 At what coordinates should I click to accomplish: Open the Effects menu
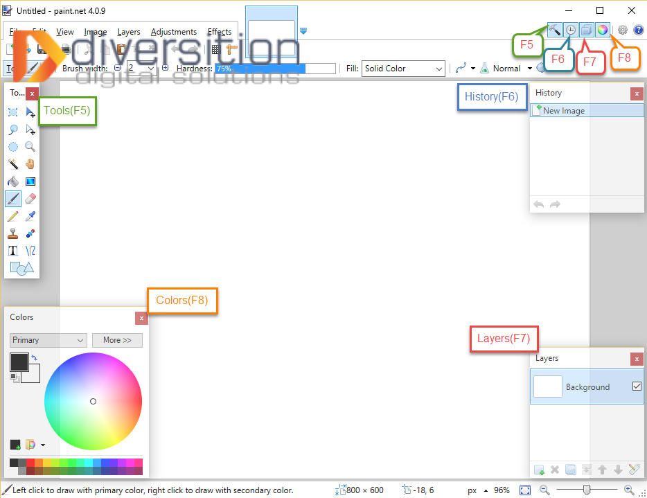220,32
